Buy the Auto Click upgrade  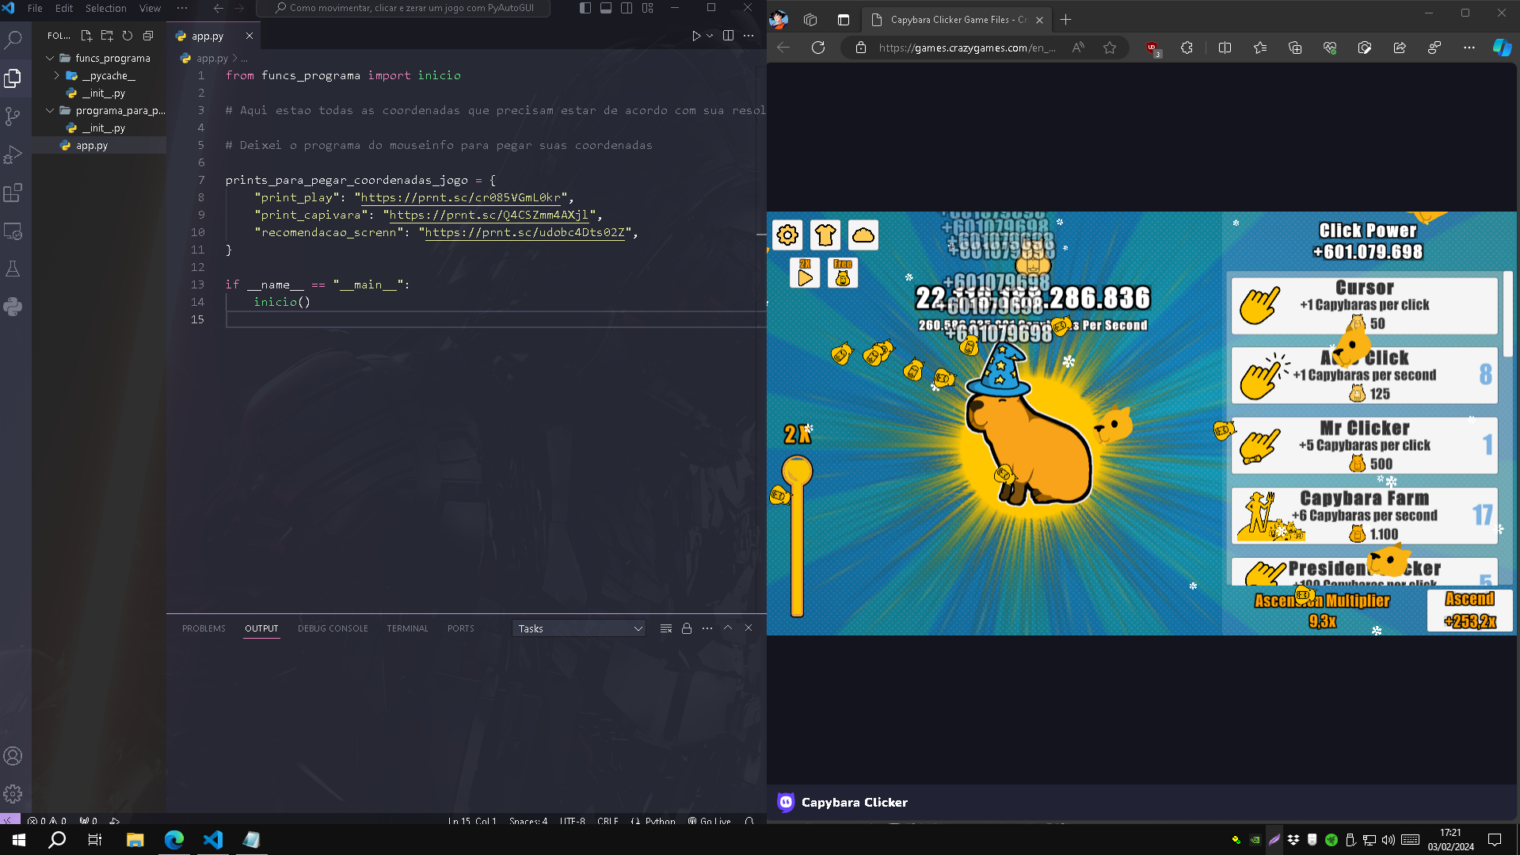tap(1364, 376)
